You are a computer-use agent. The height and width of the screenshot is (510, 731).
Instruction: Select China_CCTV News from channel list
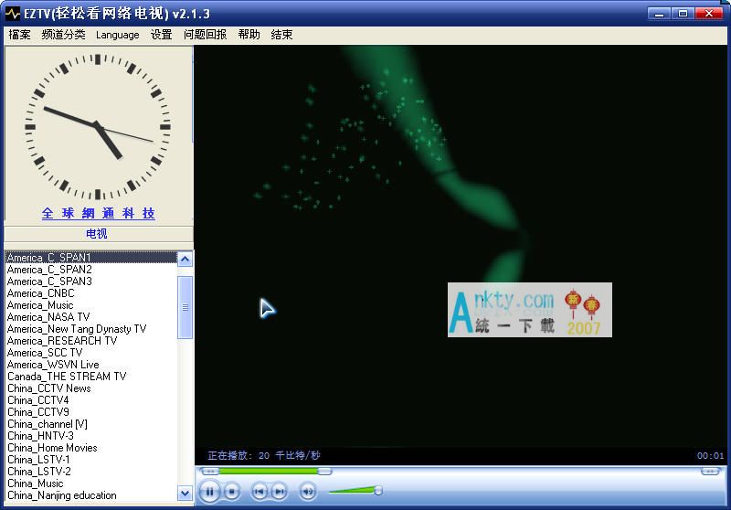click(x=49, y=388)
